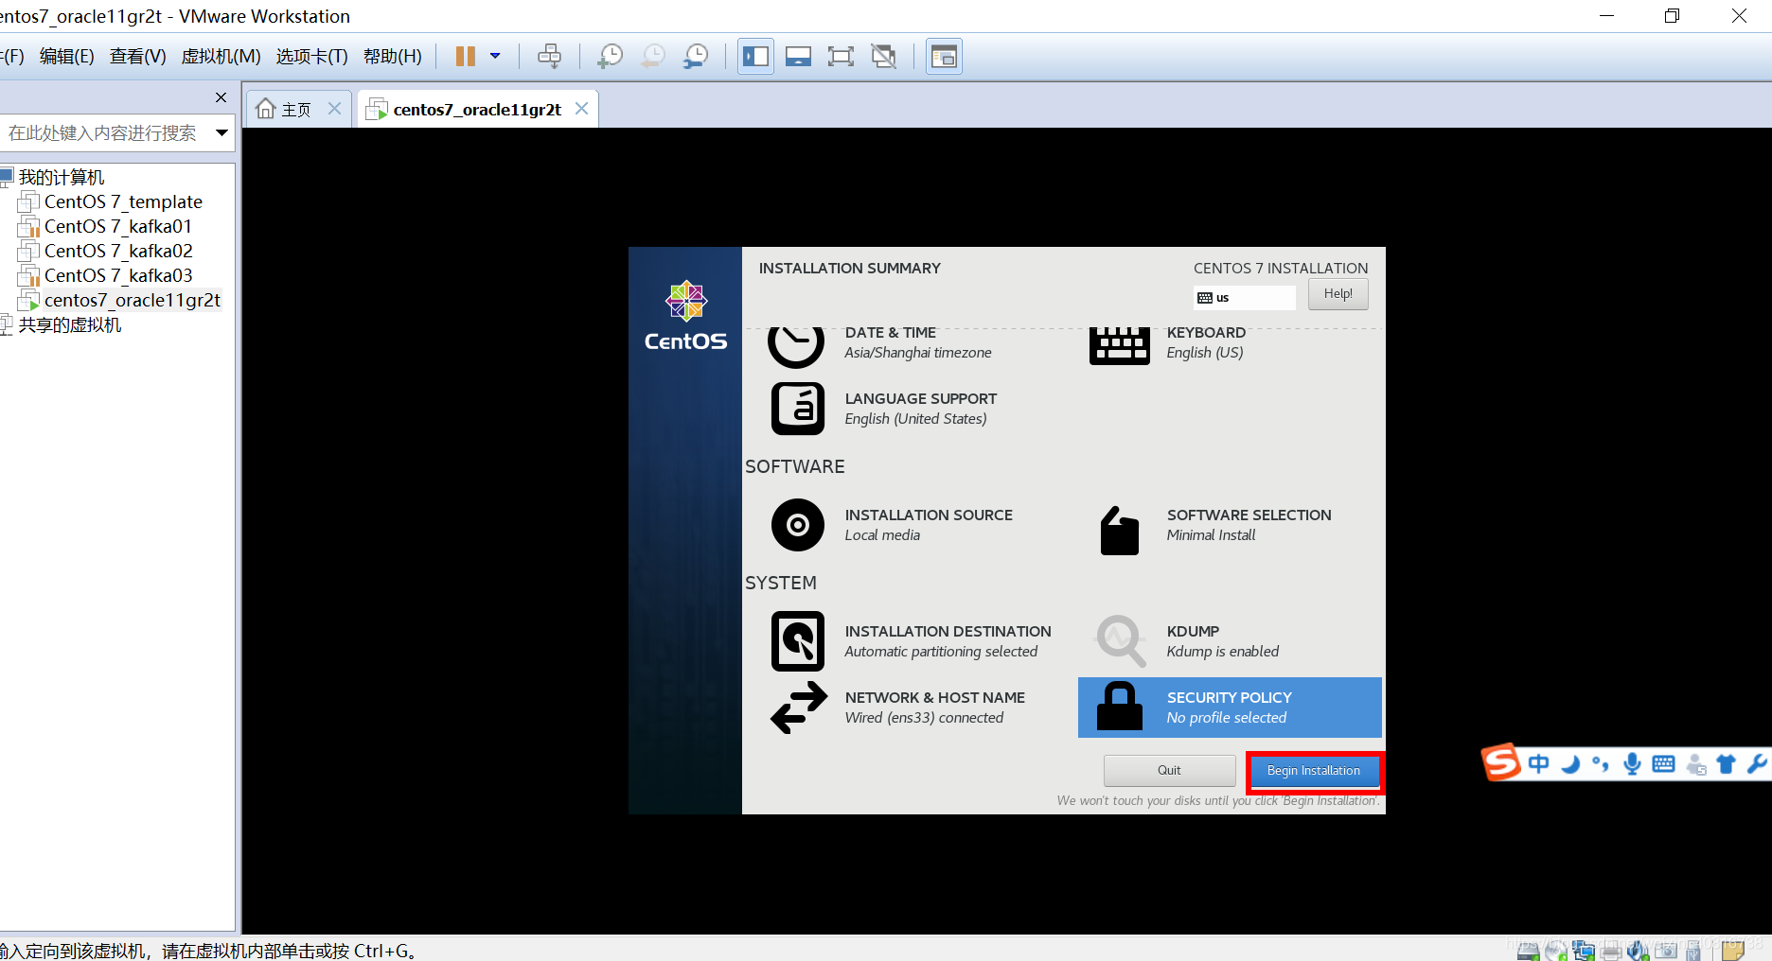Open INSTALLATION DESTINATION settings
The width and height of the screenshot is (1772, 961).
point(911,641)
